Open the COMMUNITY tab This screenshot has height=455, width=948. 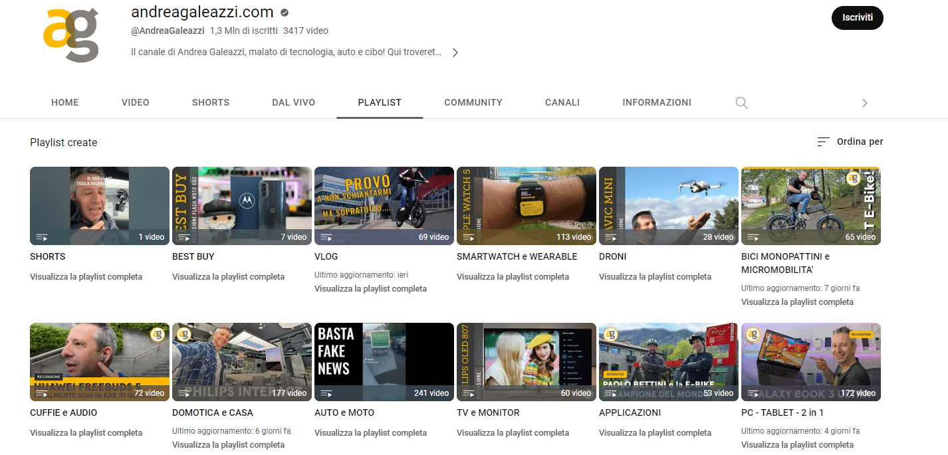click(x=473, y=102)
